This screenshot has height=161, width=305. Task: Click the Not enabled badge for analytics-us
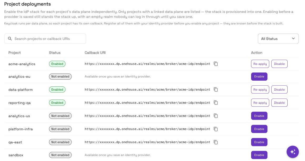60,116
